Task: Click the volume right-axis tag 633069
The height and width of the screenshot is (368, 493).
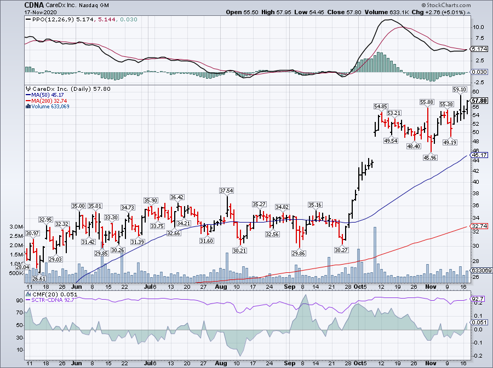Action: coord(481,270)
